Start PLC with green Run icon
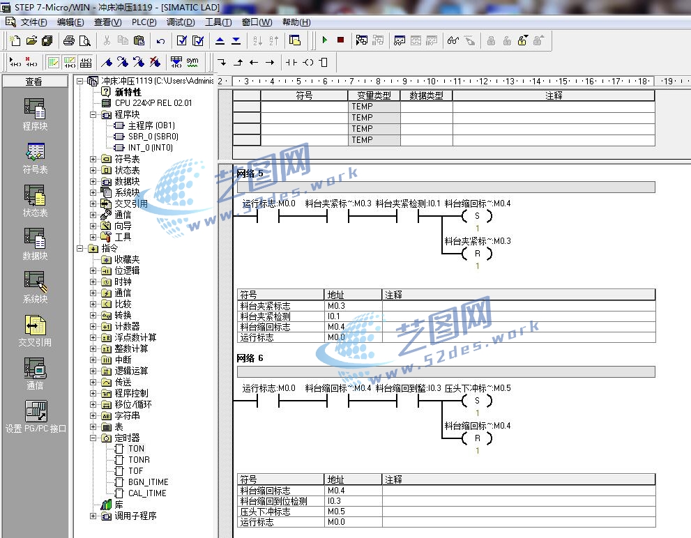 (325, 40)
